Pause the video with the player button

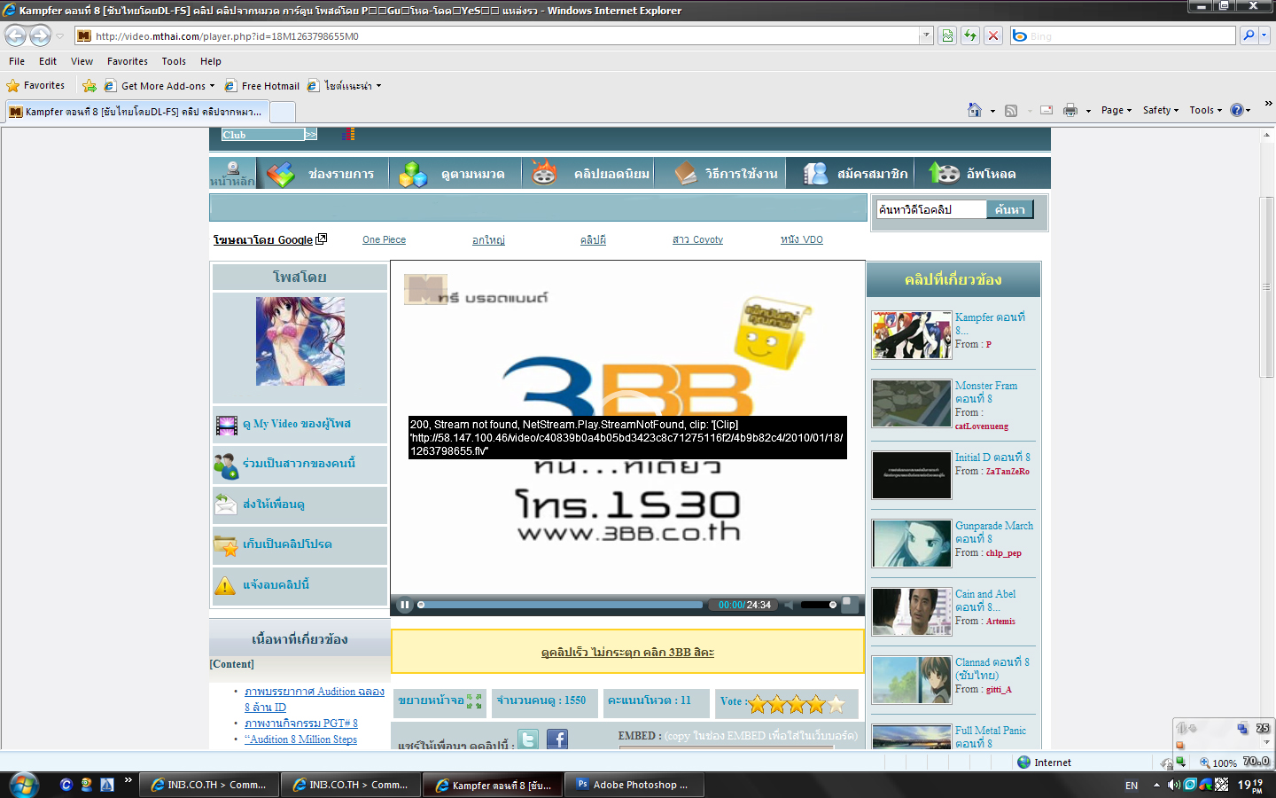(404, 606)
